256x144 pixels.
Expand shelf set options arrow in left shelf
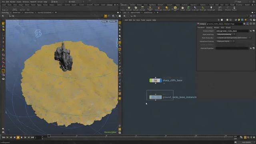point(117,5)
